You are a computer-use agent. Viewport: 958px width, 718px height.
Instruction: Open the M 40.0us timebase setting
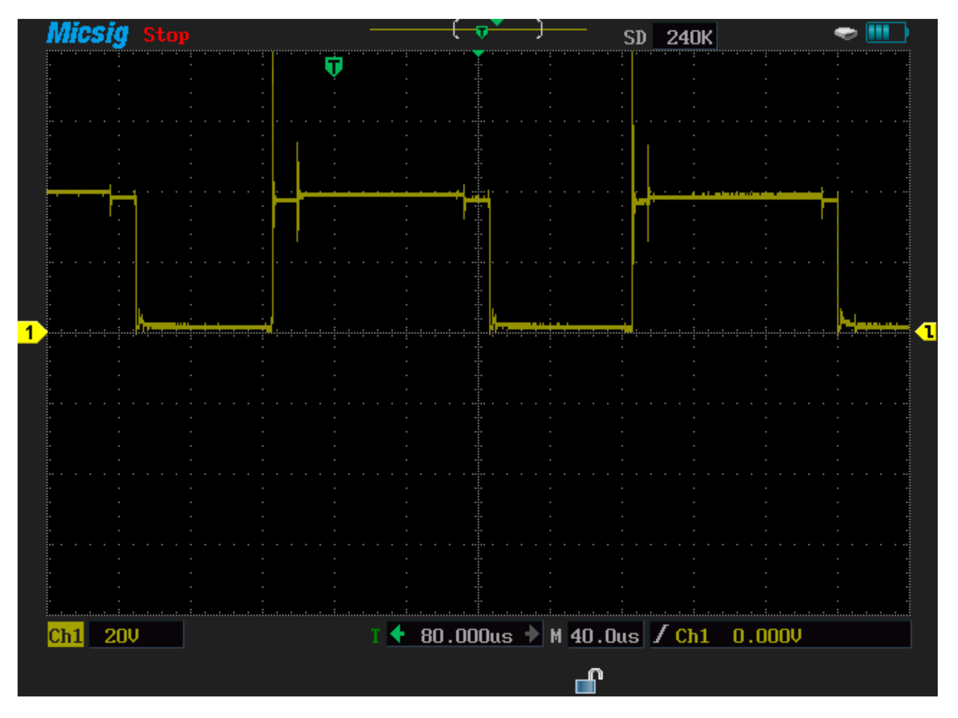(x=604, y=635)
